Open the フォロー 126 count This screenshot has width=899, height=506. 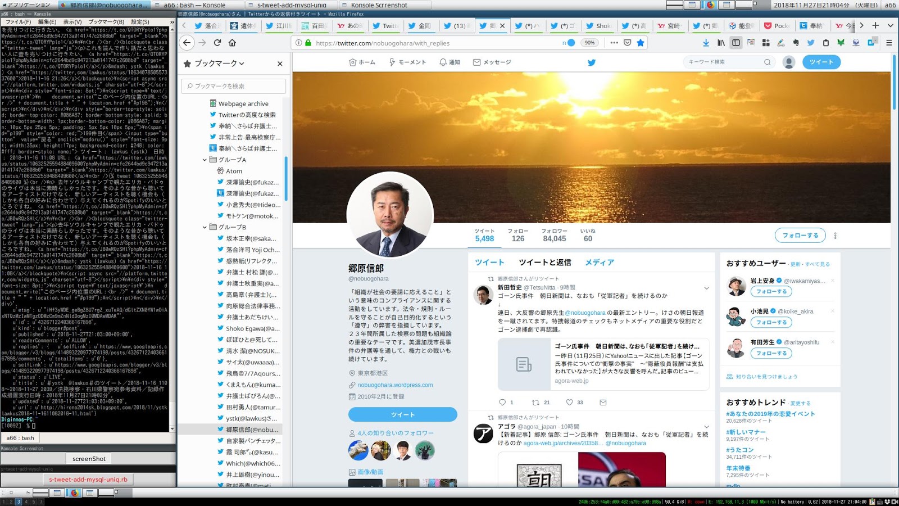pyautogui.click(x=518, y=235)
